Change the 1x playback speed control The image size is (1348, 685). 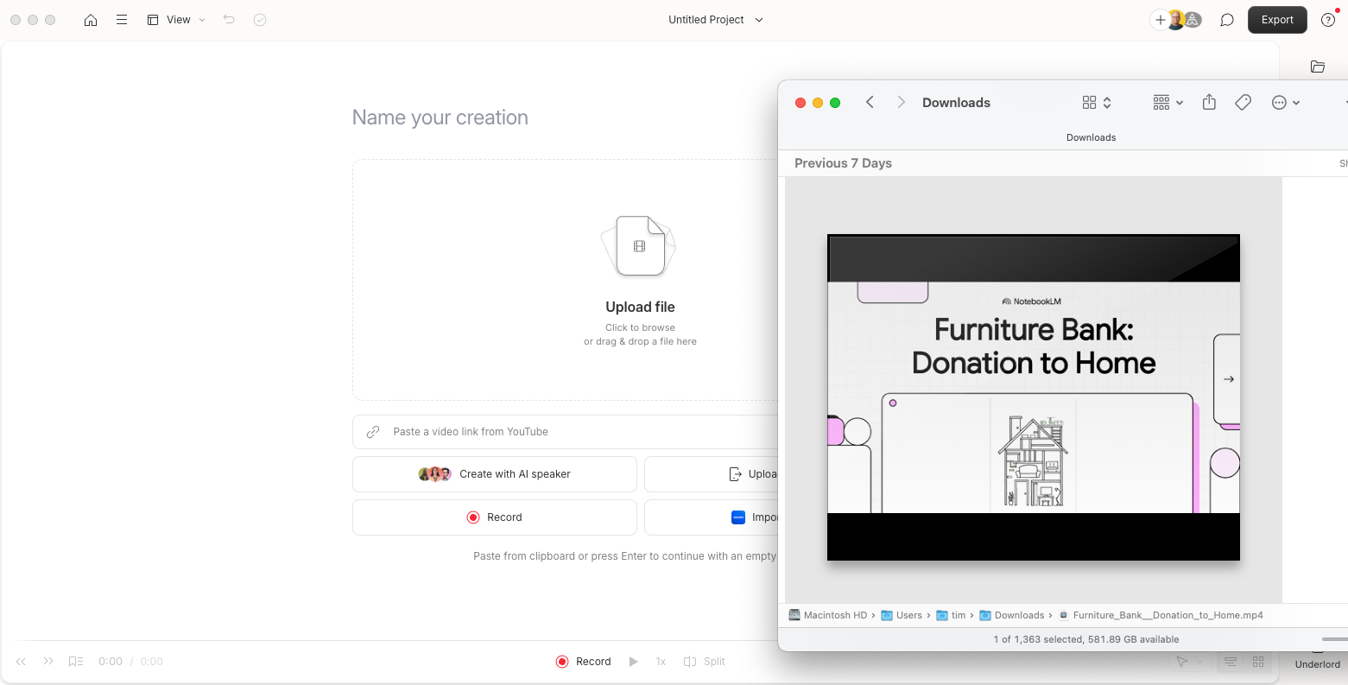pyautogui.click(x=661, y=662)
